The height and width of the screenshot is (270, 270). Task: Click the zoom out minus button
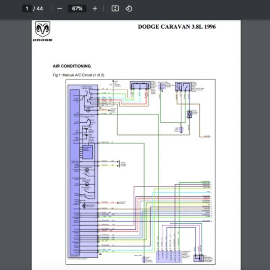[x=60, y=9]
